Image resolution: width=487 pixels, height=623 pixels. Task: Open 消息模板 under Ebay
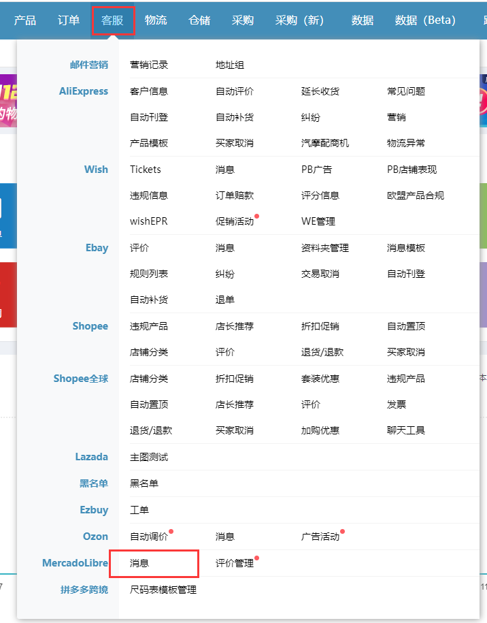(x=406, y=248)
